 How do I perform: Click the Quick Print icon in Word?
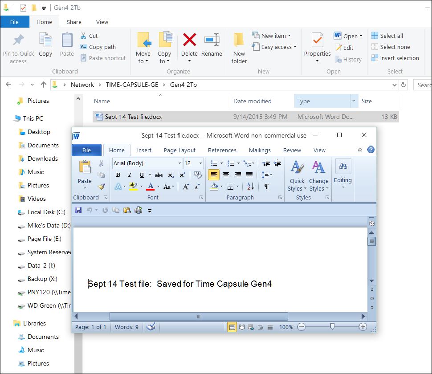[x=139, y=211]
